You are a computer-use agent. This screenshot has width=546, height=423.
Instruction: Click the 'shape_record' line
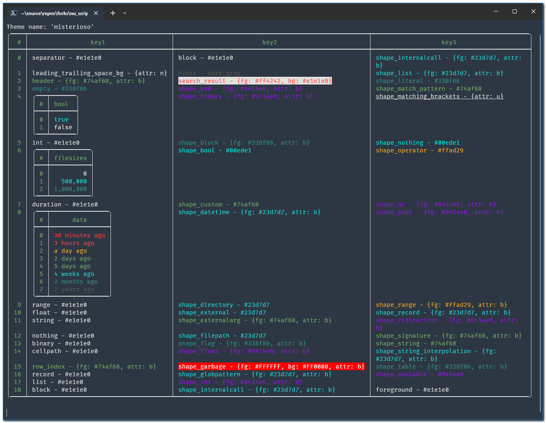443,312
